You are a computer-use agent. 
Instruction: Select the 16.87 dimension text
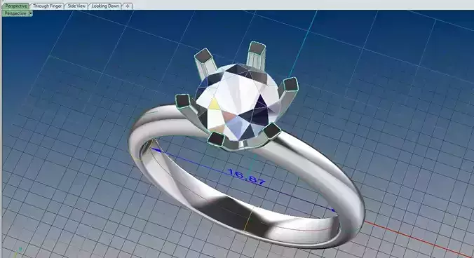point(246,177)
